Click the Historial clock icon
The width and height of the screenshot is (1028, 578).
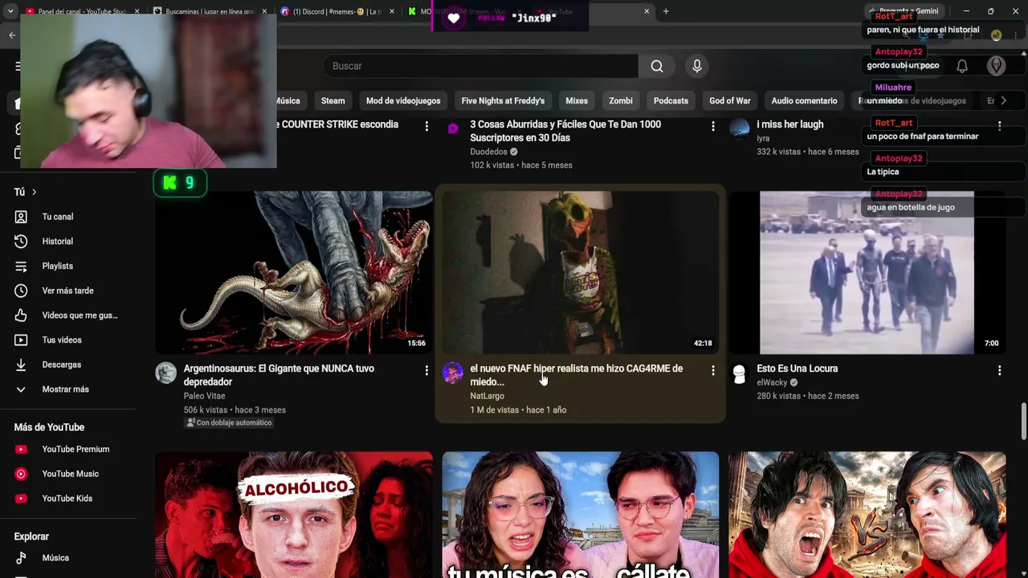[x=21, y=242]
